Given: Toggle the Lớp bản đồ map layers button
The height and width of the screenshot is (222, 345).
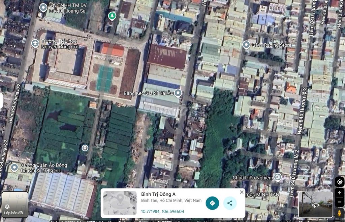Looking at the screenshot, I should [14, 204].
